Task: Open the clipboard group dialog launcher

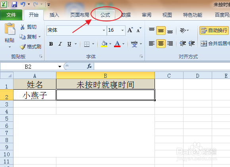Action: [x=41, y=56]
